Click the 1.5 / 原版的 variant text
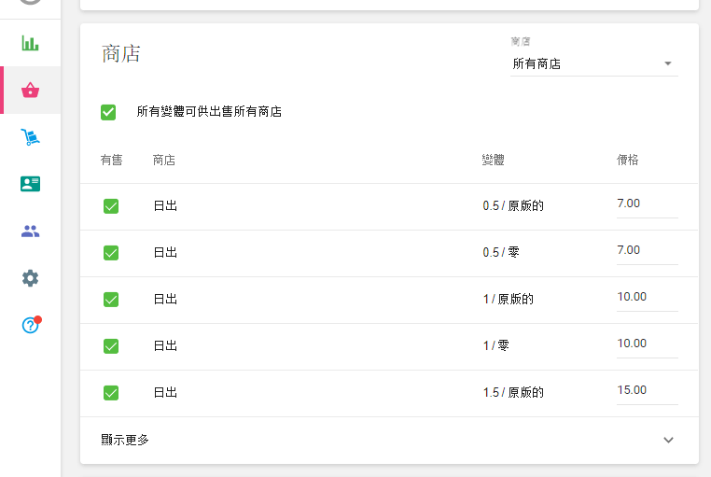This screenshot has width=711, height=477. [513, 393]
